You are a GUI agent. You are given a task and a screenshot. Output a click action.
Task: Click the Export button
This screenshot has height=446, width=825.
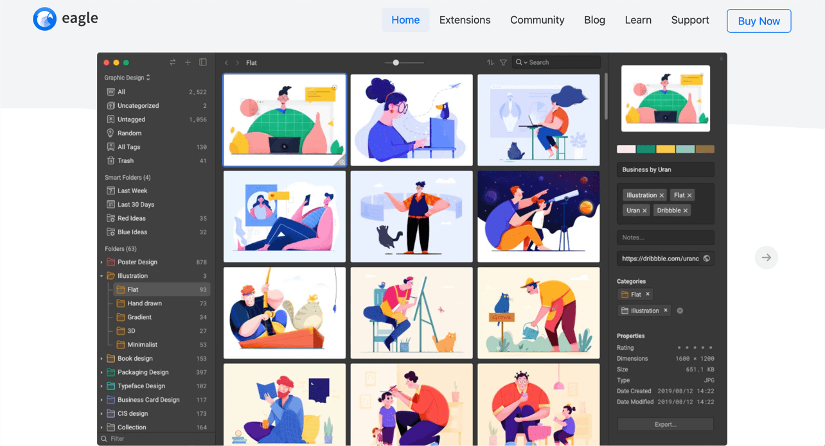coord(665,424)
